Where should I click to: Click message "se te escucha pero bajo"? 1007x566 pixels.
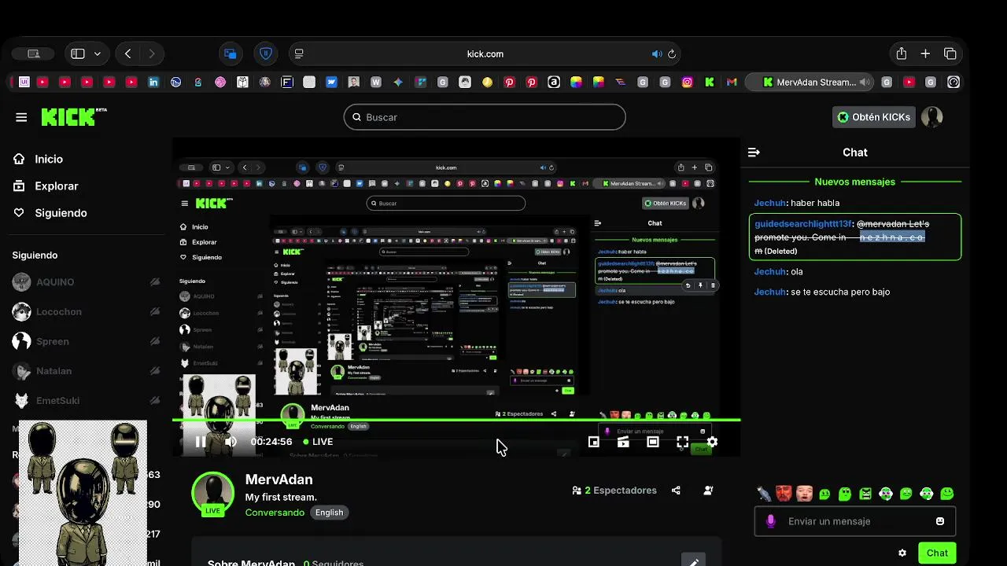840,292
